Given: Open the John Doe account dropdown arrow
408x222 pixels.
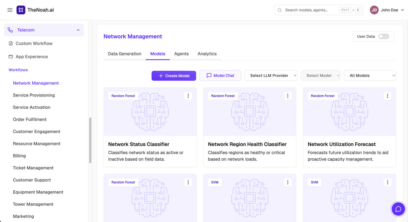Looking at the screenshot, I should point(403,10).
